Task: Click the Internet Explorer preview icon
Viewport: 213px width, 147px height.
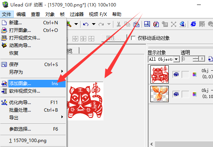Action: point(193,24)
